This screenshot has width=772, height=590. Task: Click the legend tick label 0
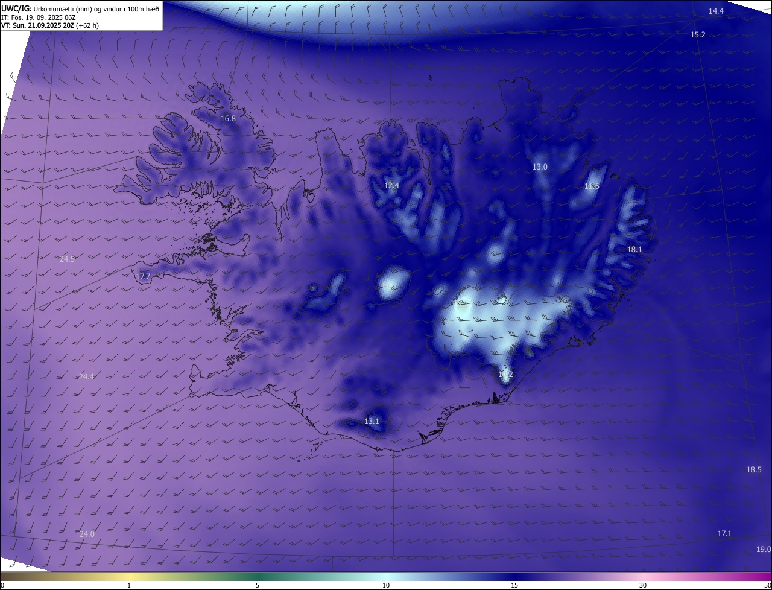[2, 585]
